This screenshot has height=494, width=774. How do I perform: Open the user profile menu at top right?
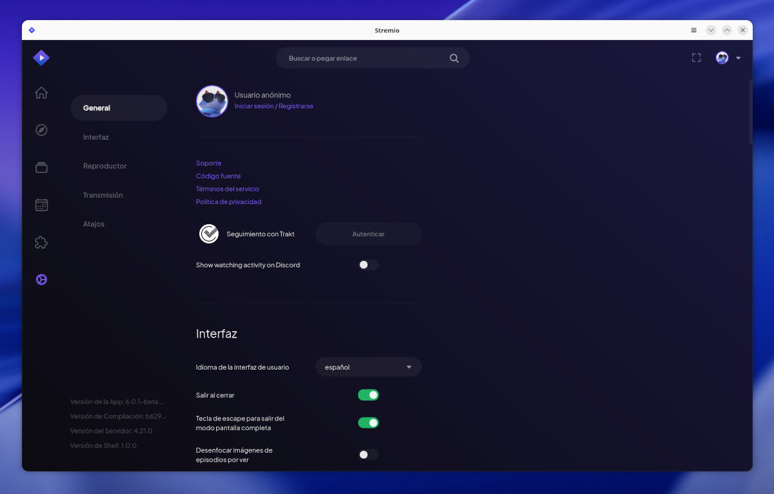(728, 58)
